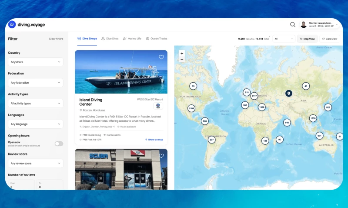Viewport: 348px width, 208px height.
Task: Click map cluster marker 95
Action: click(x=193, y=86)
